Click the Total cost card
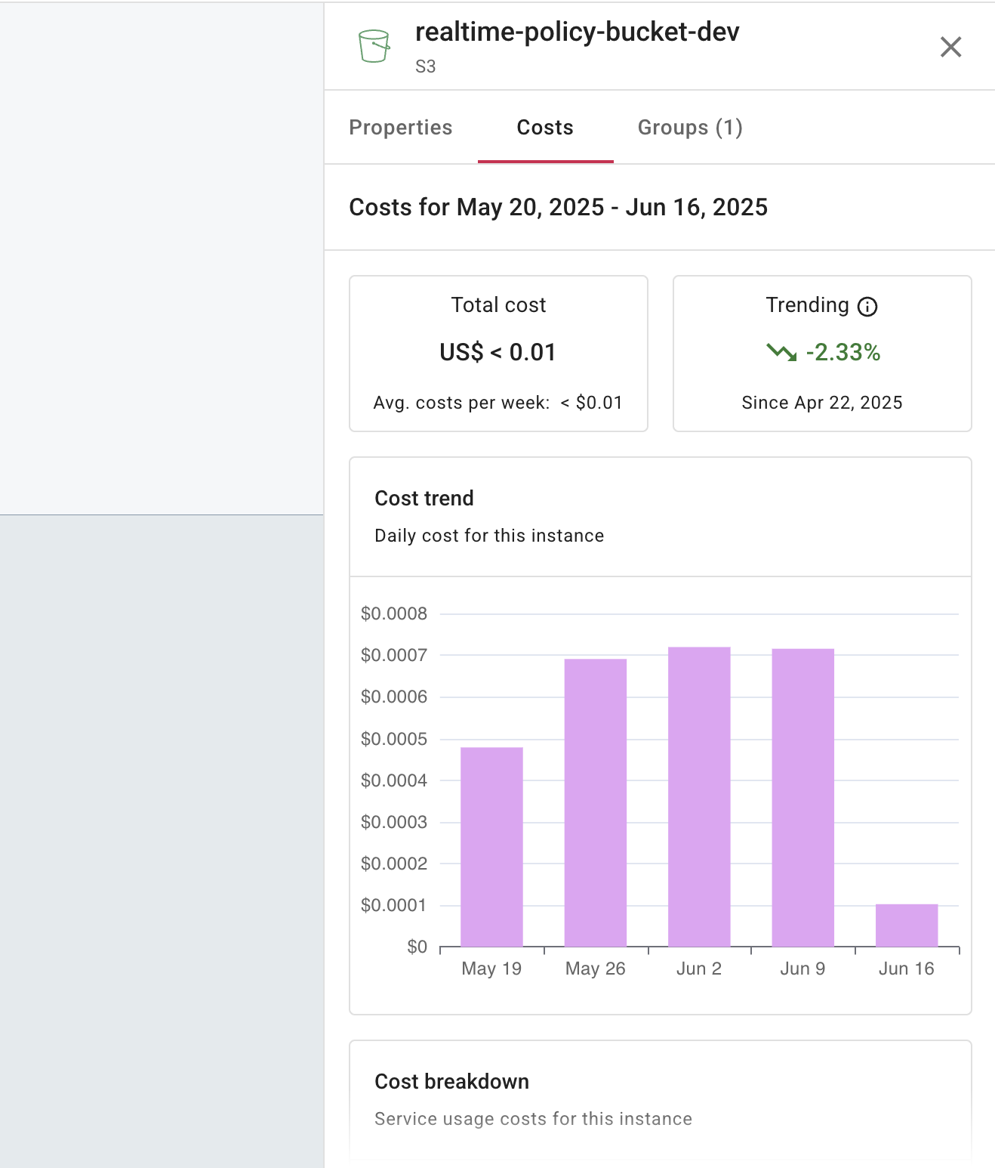 (498, 353)
